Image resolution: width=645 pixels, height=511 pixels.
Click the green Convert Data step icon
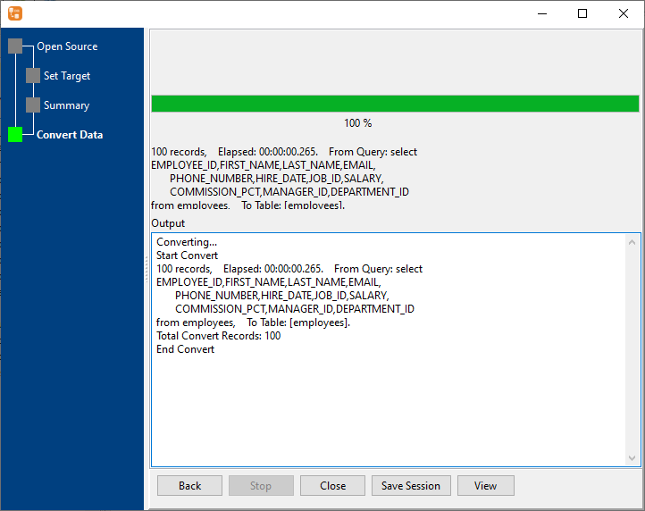coord(15,135)
